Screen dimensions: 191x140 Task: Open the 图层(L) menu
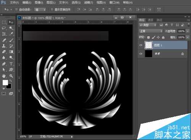(x=51, y=3)
